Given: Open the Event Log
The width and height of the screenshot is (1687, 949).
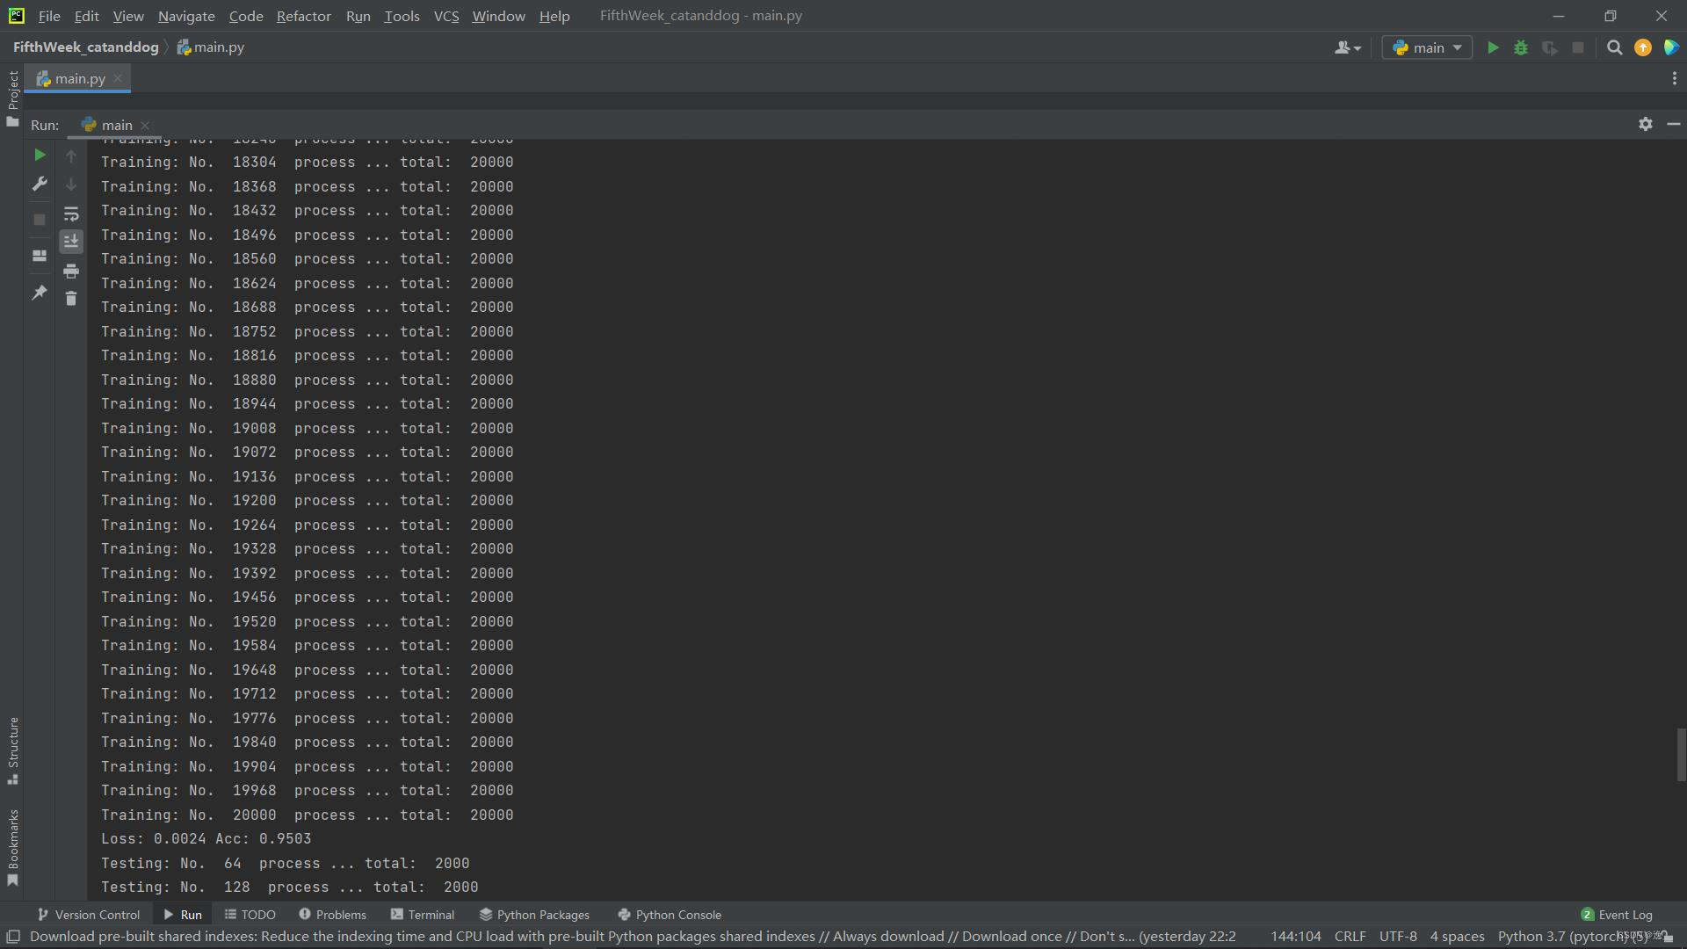Looking at the screenshot, I should click(x=1617, y=915).
